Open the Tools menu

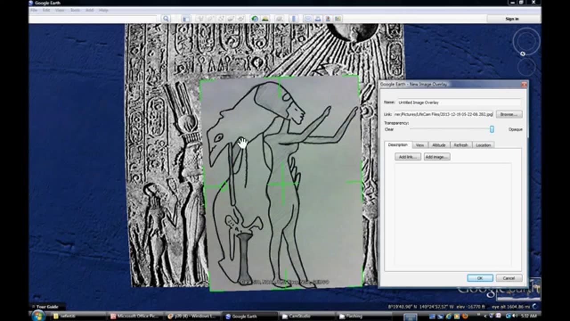(75, 10)
